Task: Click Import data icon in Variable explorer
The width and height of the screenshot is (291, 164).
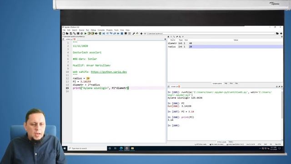Action: coord(169,37)
